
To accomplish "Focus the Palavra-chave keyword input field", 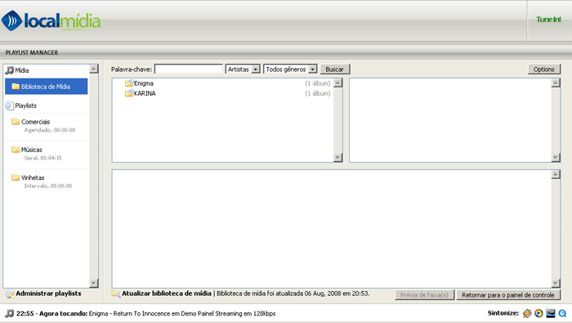I will tap(189, 69).
